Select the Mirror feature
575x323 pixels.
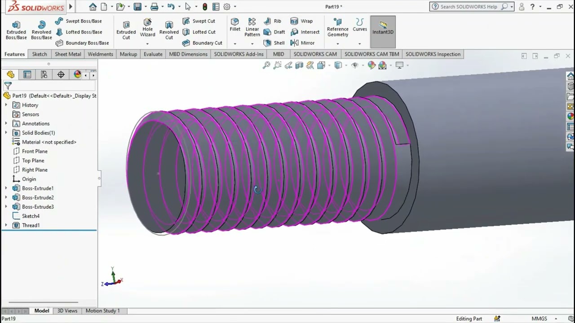[x=302, y=43]
